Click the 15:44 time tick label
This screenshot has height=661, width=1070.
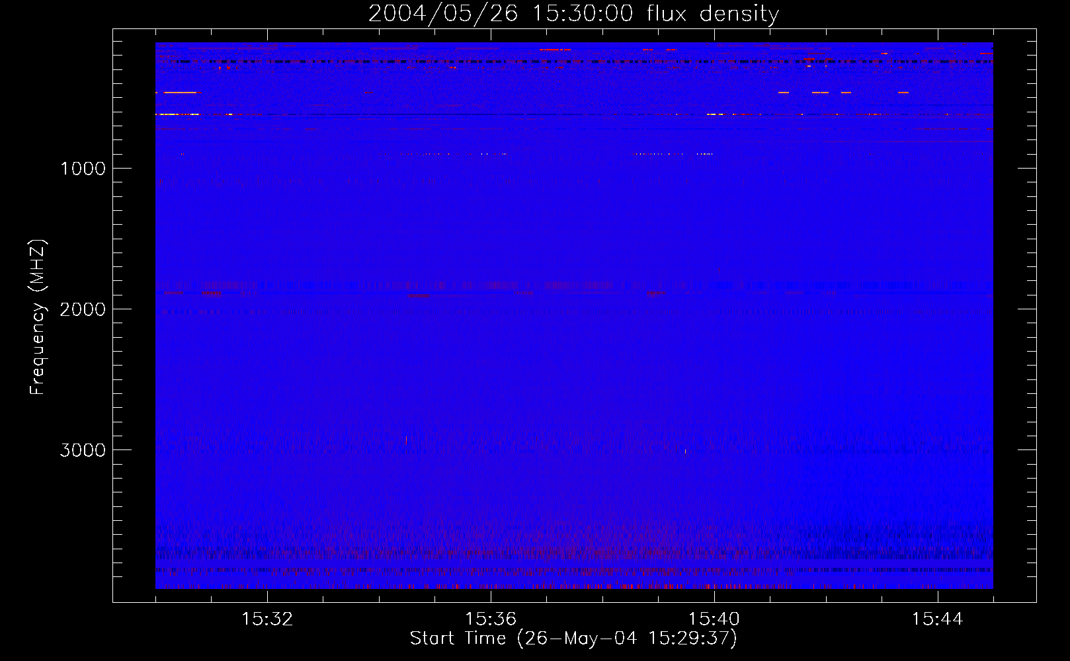938,619
